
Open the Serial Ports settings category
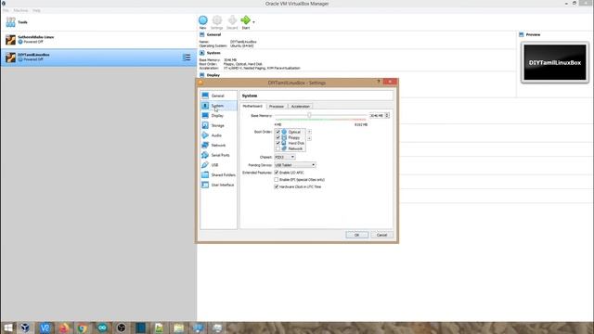pyautogui.click(x=219, y=155)
